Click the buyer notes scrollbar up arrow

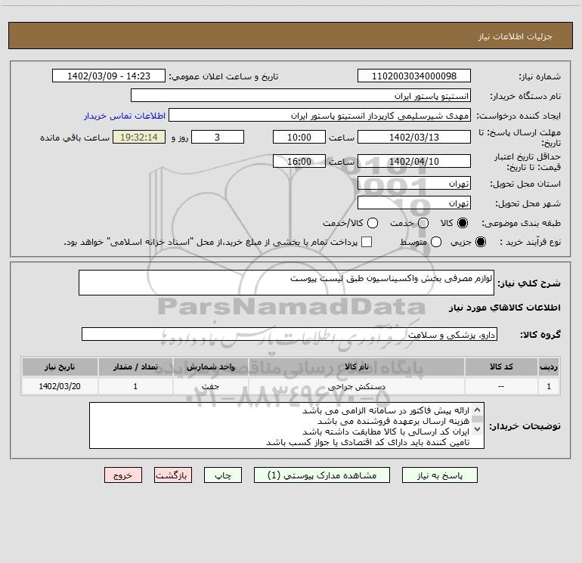click(478, 410)
